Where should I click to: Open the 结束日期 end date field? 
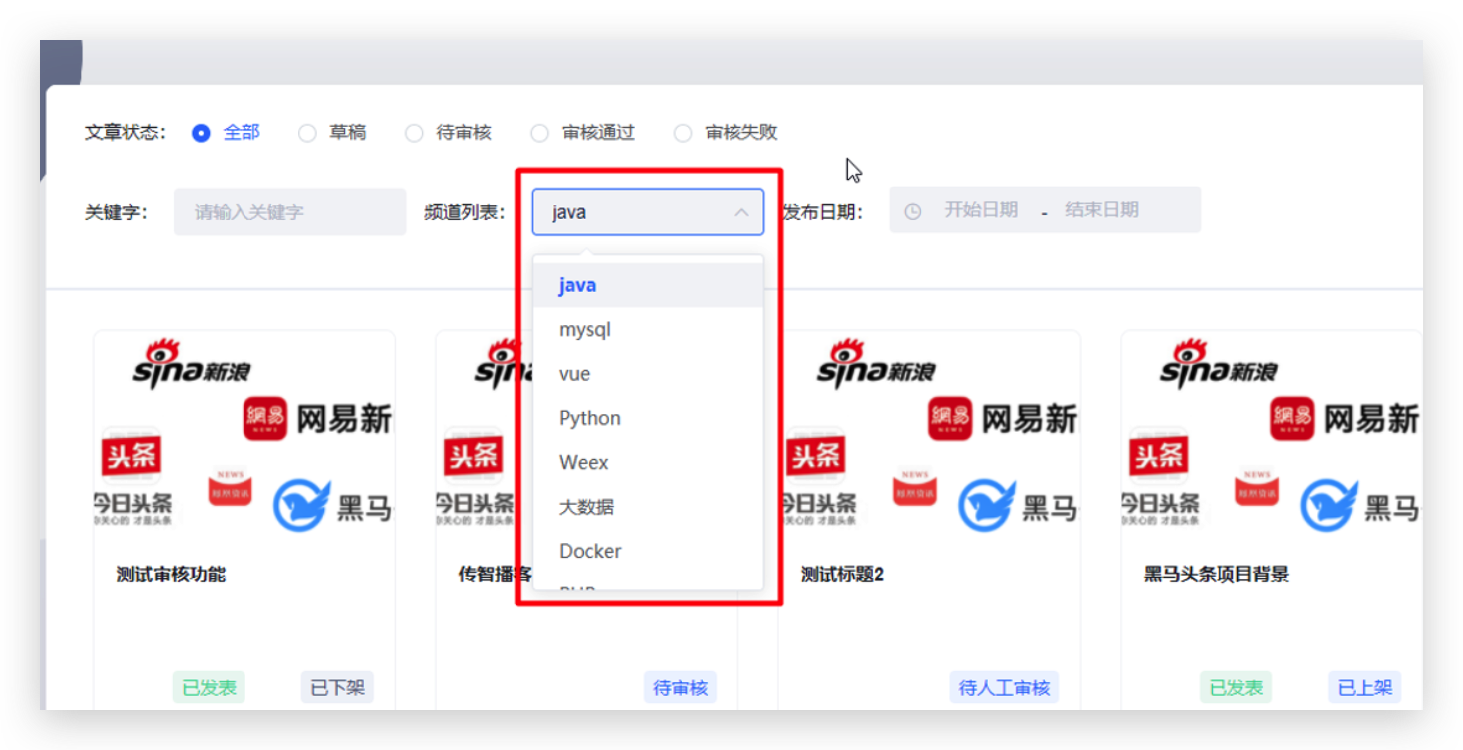pos(1102,210)
